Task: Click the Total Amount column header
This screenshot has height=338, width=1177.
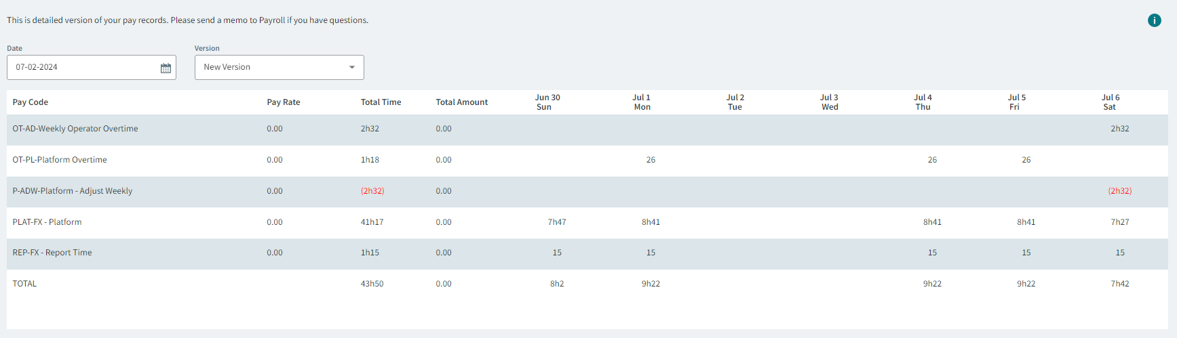Action: coord(461,102)
